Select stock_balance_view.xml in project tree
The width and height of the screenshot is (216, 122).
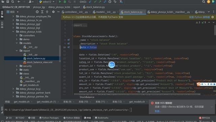(39, 62)
